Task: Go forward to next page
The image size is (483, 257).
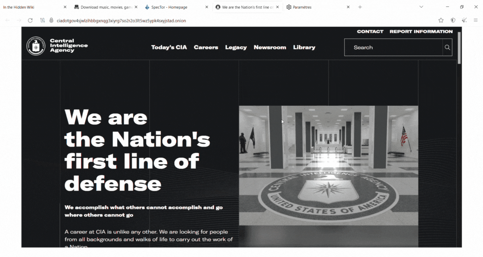Action: (19, 20)
